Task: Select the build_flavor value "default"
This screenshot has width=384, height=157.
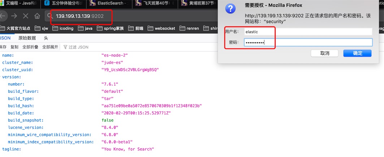Action: pyautogui.click(x=112, y=91)
